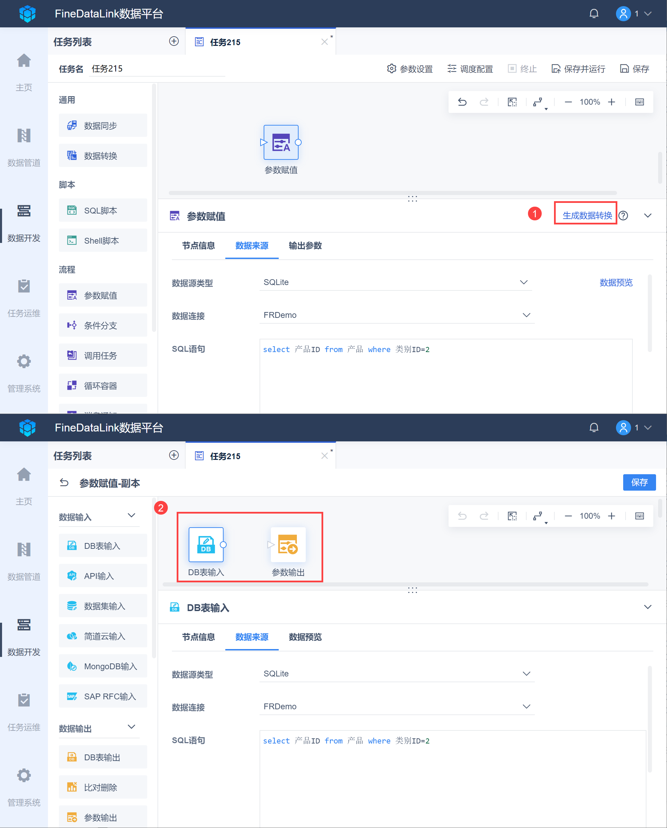Zoom in with the plus icon in the top canvas
Screen dimensions: 667x828
pyautogui.click(x=611, y=102)
